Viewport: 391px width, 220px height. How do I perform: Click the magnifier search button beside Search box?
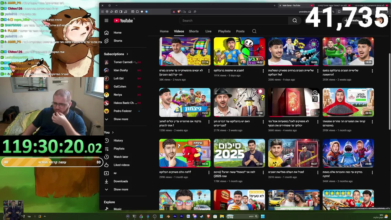click(x=295, y=20)
